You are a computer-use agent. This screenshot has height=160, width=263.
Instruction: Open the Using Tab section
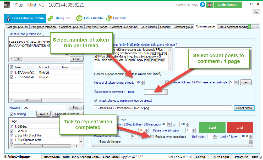63,18
